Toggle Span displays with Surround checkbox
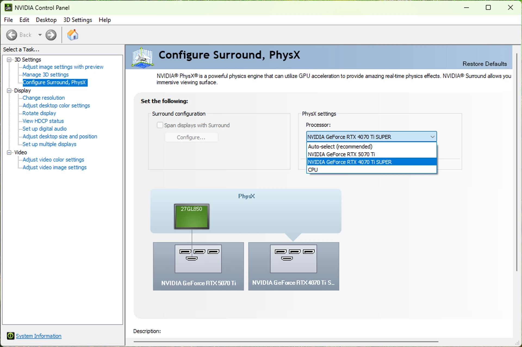The height and width of the screenshot is (347, 522). (160, 125)
